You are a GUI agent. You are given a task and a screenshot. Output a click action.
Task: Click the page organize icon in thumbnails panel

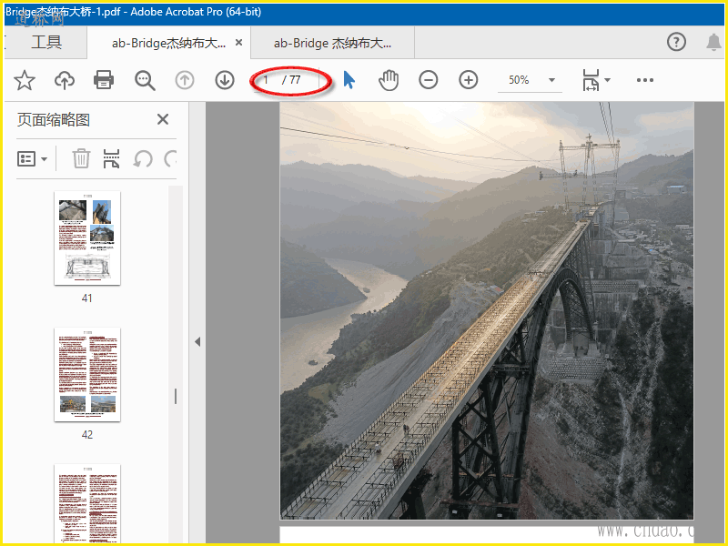[111, 158]
